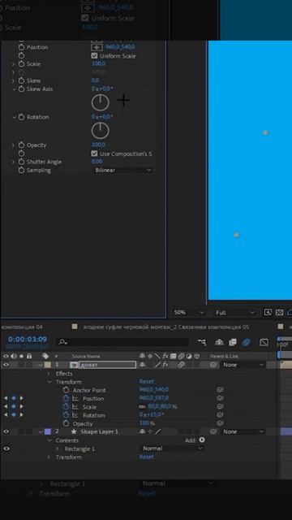Toggle quality switch on layer 1
The height and width of the screenshot is (520, 292).
[157, 365]
